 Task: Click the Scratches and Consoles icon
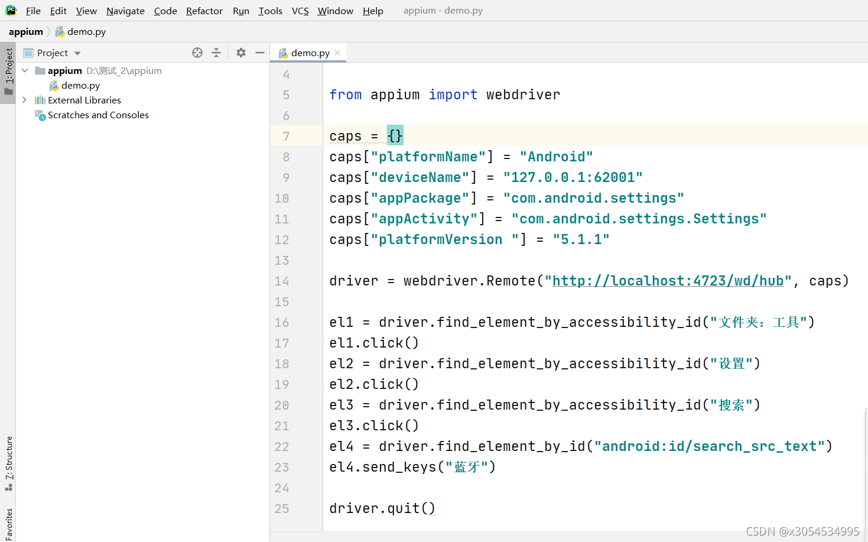click(x=40, y=115)
